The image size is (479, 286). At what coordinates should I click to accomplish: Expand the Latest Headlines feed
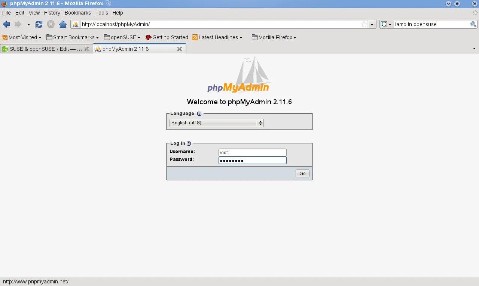point(217,37)
